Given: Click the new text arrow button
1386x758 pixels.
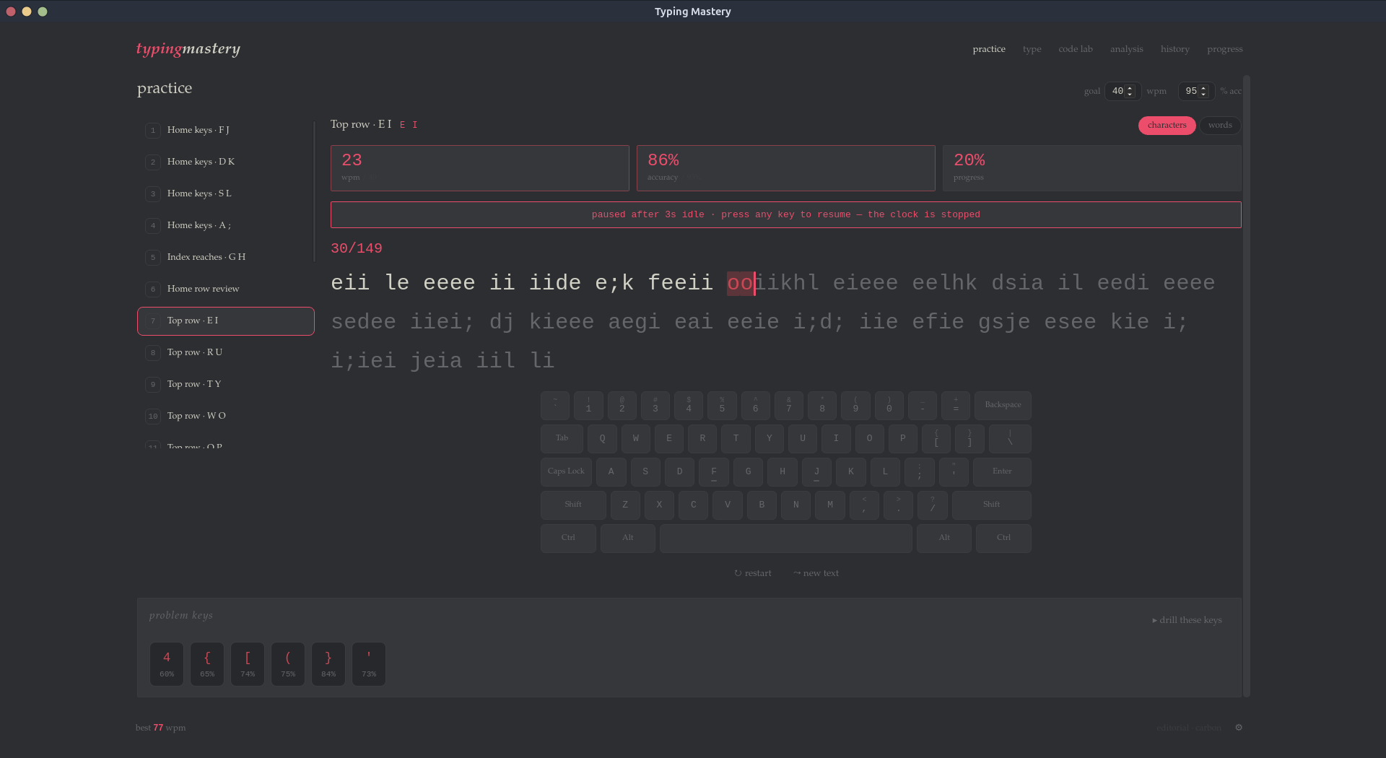Looking at the screenshot, I should [x=816, y=573].
